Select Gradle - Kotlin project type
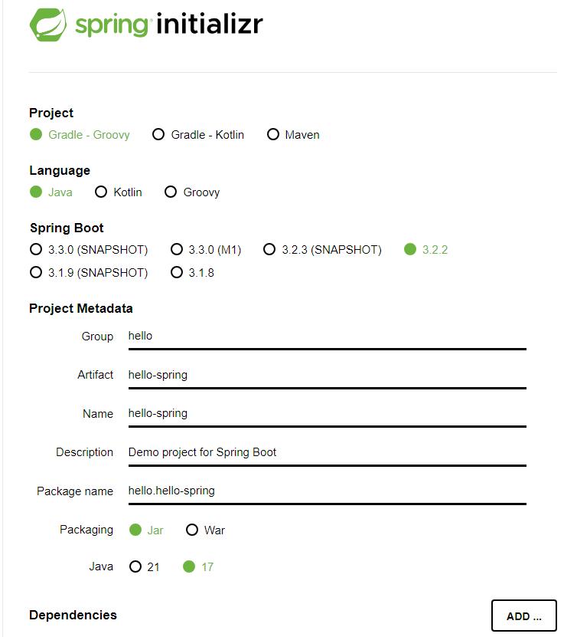This screenshot has width=564, height=637. [158, 135]
